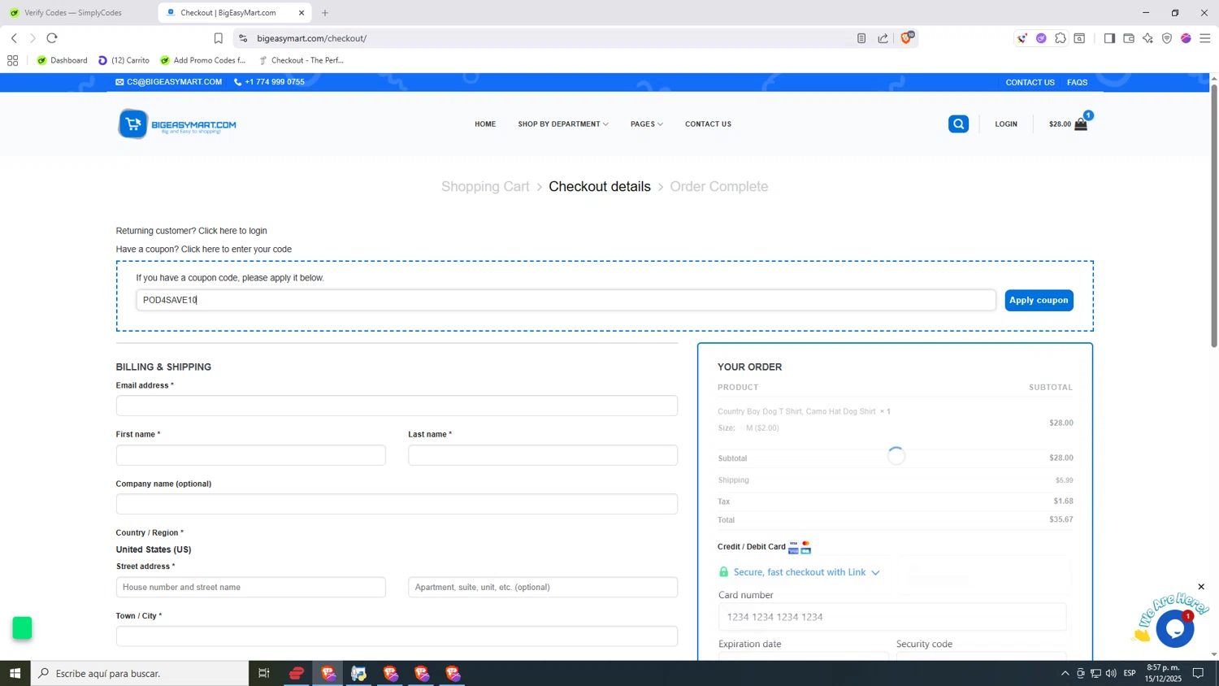Click here to login as returning customer
Screen dimensions: 1219x686
(x=232, y=231)
